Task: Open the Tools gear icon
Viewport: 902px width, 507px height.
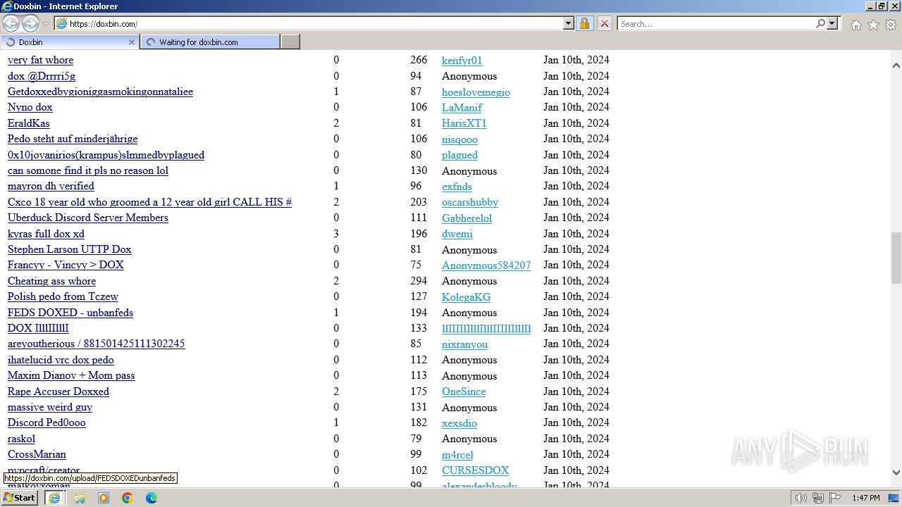Action: [x=890, y=25]
